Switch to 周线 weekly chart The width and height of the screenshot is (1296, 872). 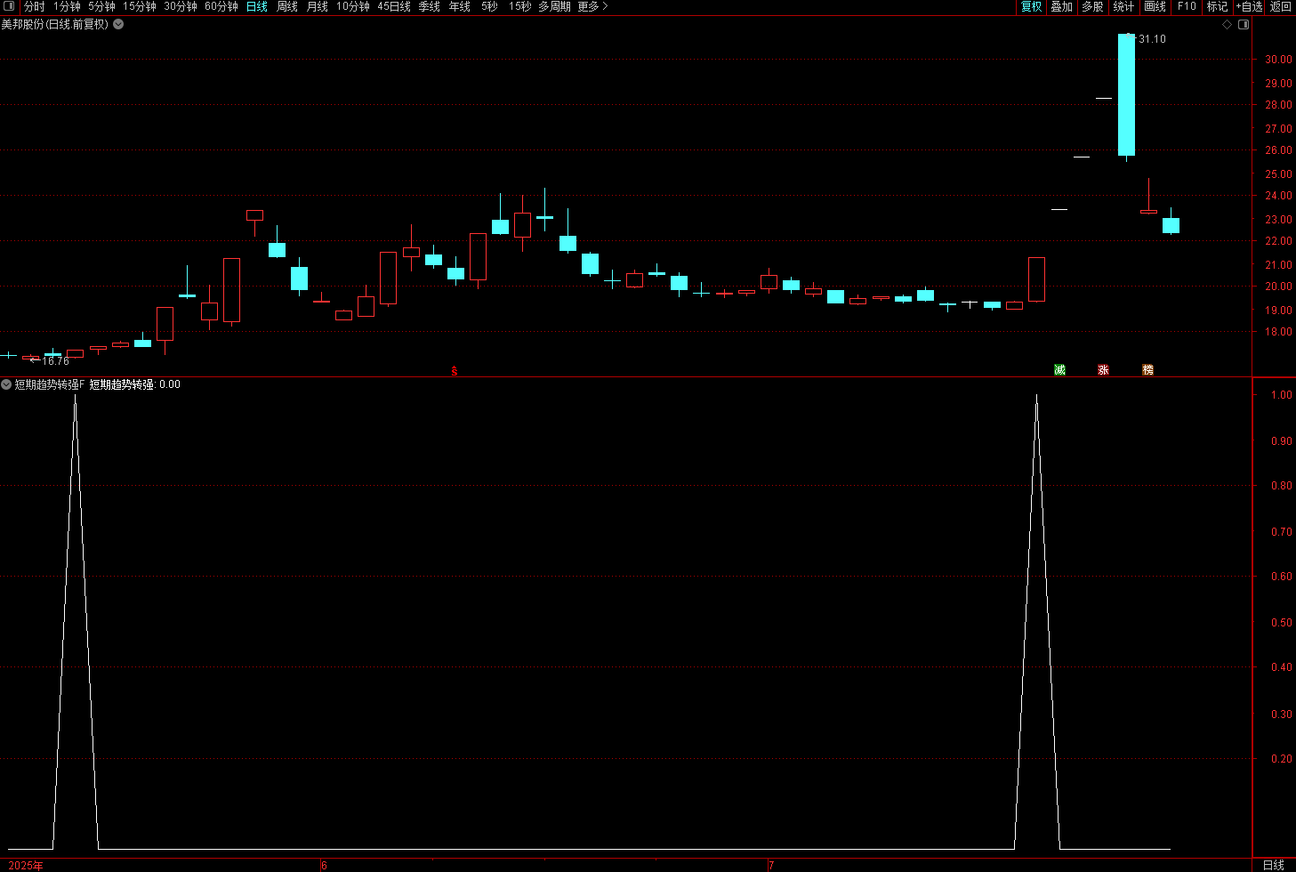point(287,6)
